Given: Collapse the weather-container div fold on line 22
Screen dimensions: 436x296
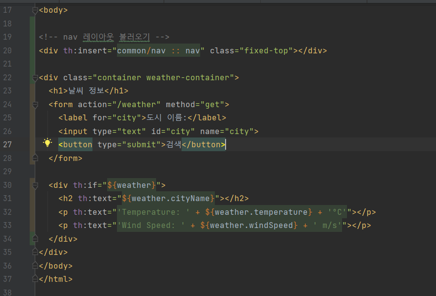Looking at the screenshot, I should click(x=35, y=78).
